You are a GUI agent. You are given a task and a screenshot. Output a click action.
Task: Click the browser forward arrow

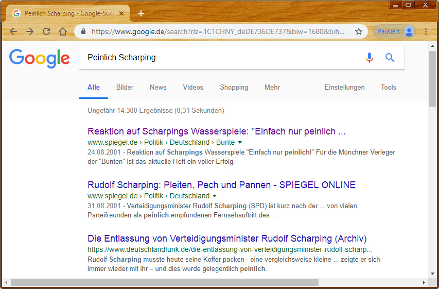click(30, 31)
